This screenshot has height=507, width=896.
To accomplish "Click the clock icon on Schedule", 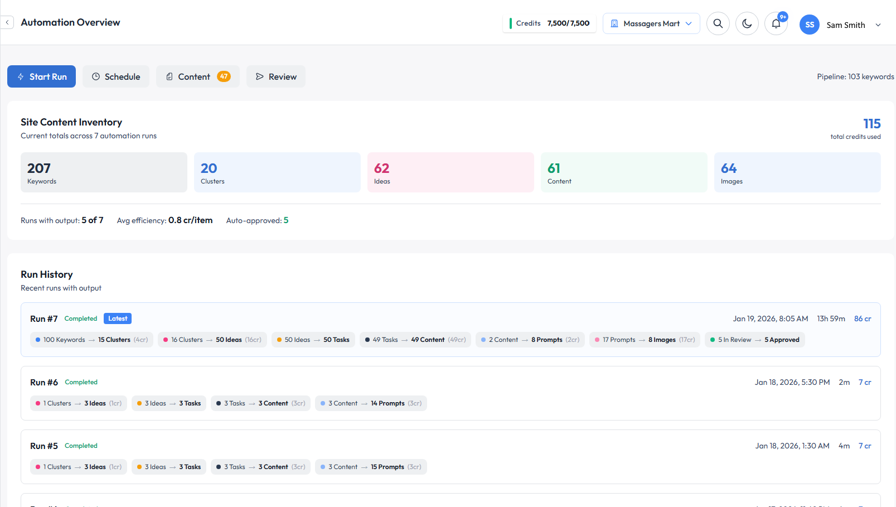I will pos(96,76).
